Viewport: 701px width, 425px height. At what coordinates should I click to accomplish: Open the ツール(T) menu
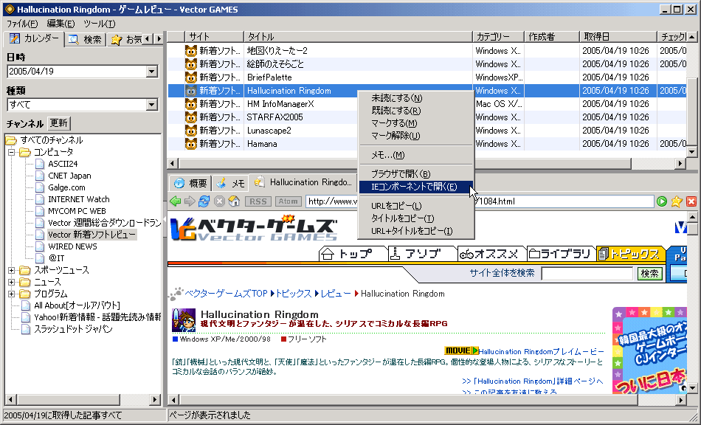(x=100, y=24)
